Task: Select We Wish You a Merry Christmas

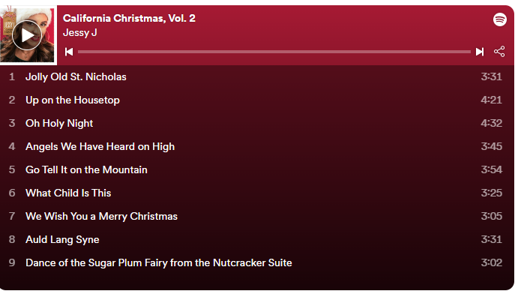Action: tap(257, 216)
